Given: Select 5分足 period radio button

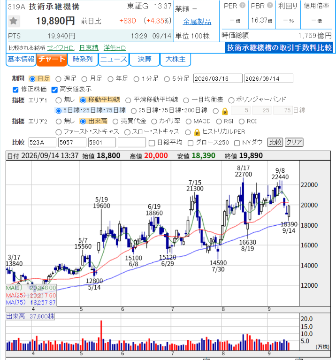Looking at the screenshot, I should [x=167, y=79].
